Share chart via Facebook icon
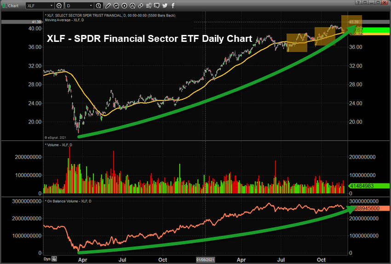This screenshot has width=391, height=264. tap(173, 6)
